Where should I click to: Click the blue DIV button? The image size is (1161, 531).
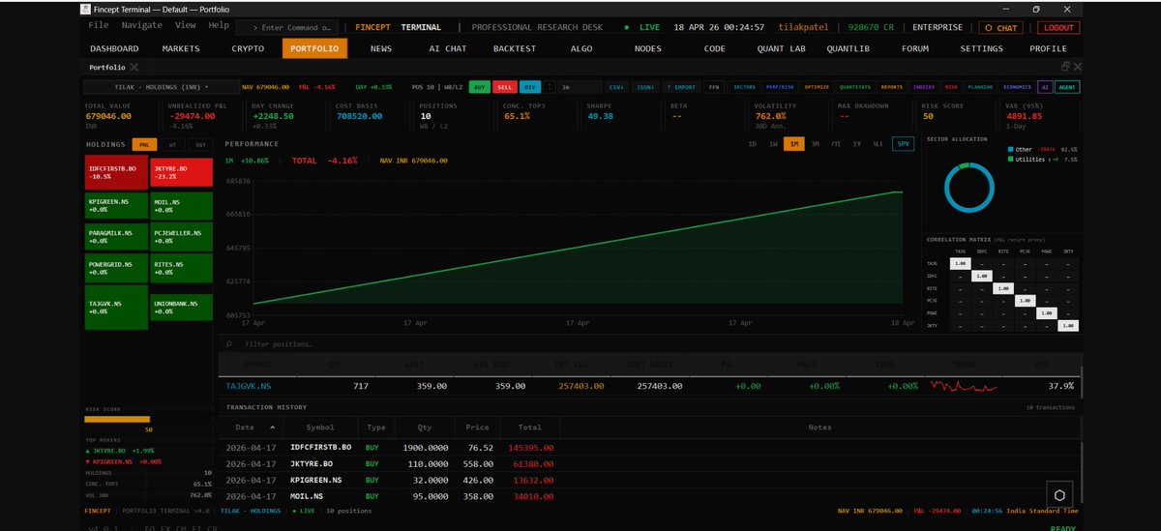(530, 87)
